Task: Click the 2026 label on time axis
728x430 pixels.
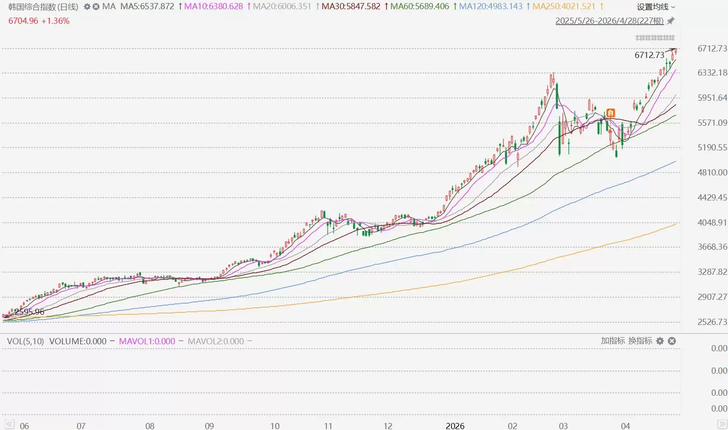Action: 455,426
